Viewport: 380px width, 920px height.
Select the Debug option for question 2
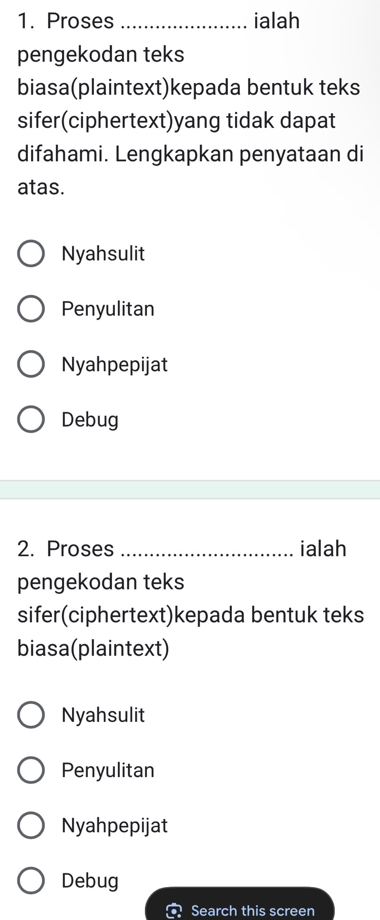click(x=30, y=880)
